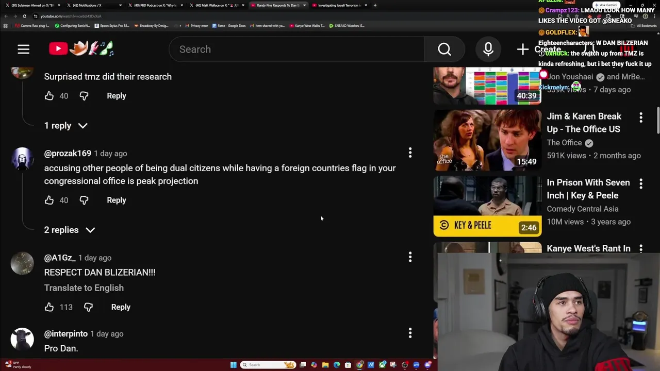Open Microsoft Edge from the taskbar
The image size is (660, 371).
coord(337,365)
